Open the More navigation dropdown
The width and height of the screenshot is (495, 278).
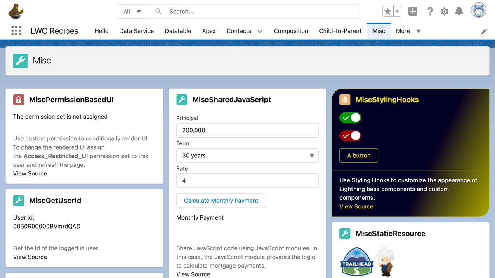(x=408, y=31)
